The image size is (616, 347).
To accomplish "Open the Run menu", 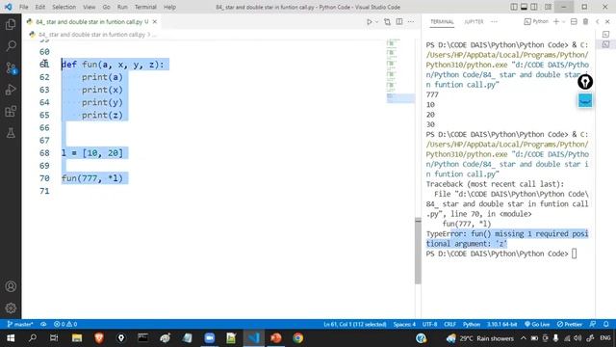I will point(122,7).
